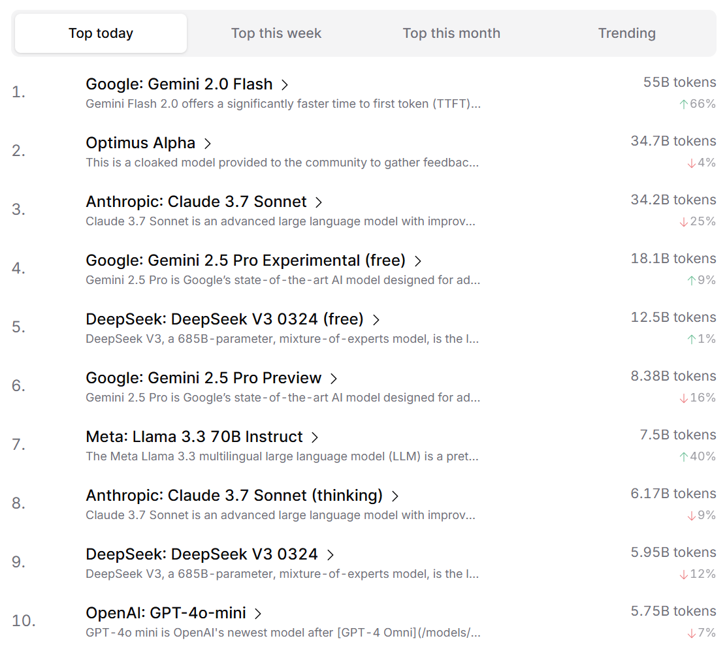Click the cloaked model description text
This screenshot has height=649, width=727.
pos(282,163)
